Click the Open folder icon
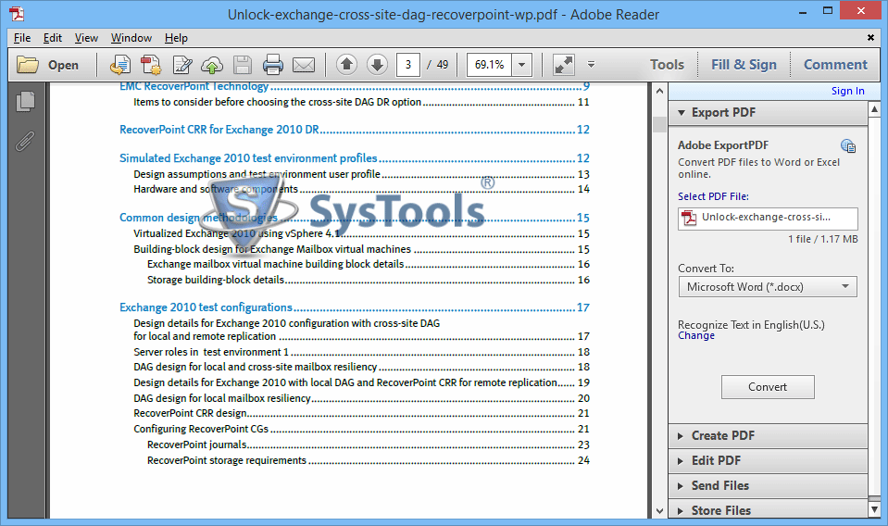Viewport: 888px width, 526px height. tap(27, 65)
